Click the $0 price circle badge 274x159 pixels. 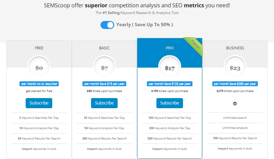click(39, 68)
